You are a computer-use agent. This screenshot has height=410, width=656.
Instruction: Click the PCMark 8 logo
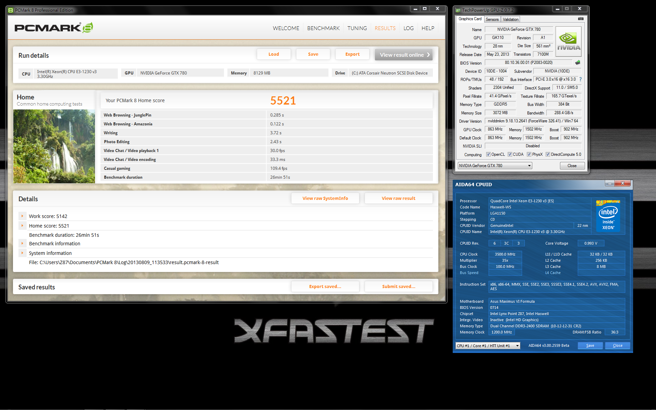[54, 28]
